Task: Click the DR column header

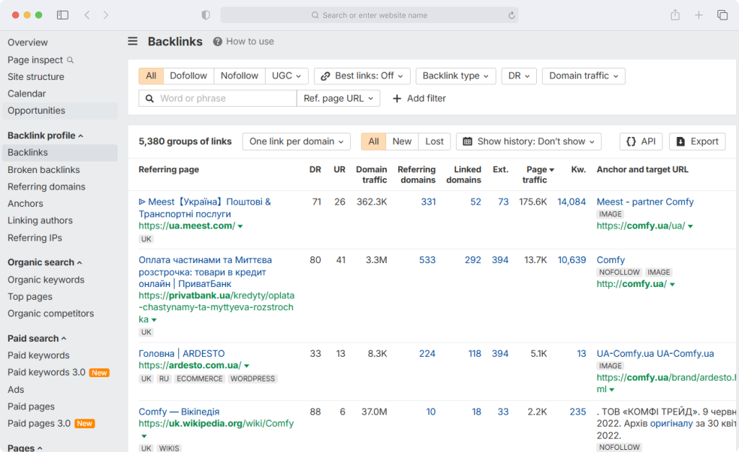Action: (315, 169)
